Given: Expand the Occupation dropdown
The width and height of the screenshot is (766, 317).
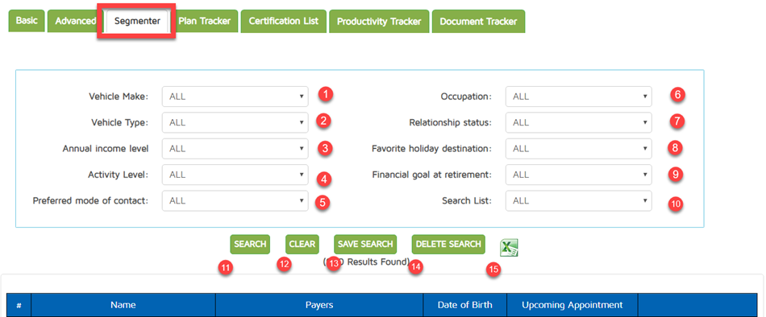Looking at the screenshot, I should 578,97.
